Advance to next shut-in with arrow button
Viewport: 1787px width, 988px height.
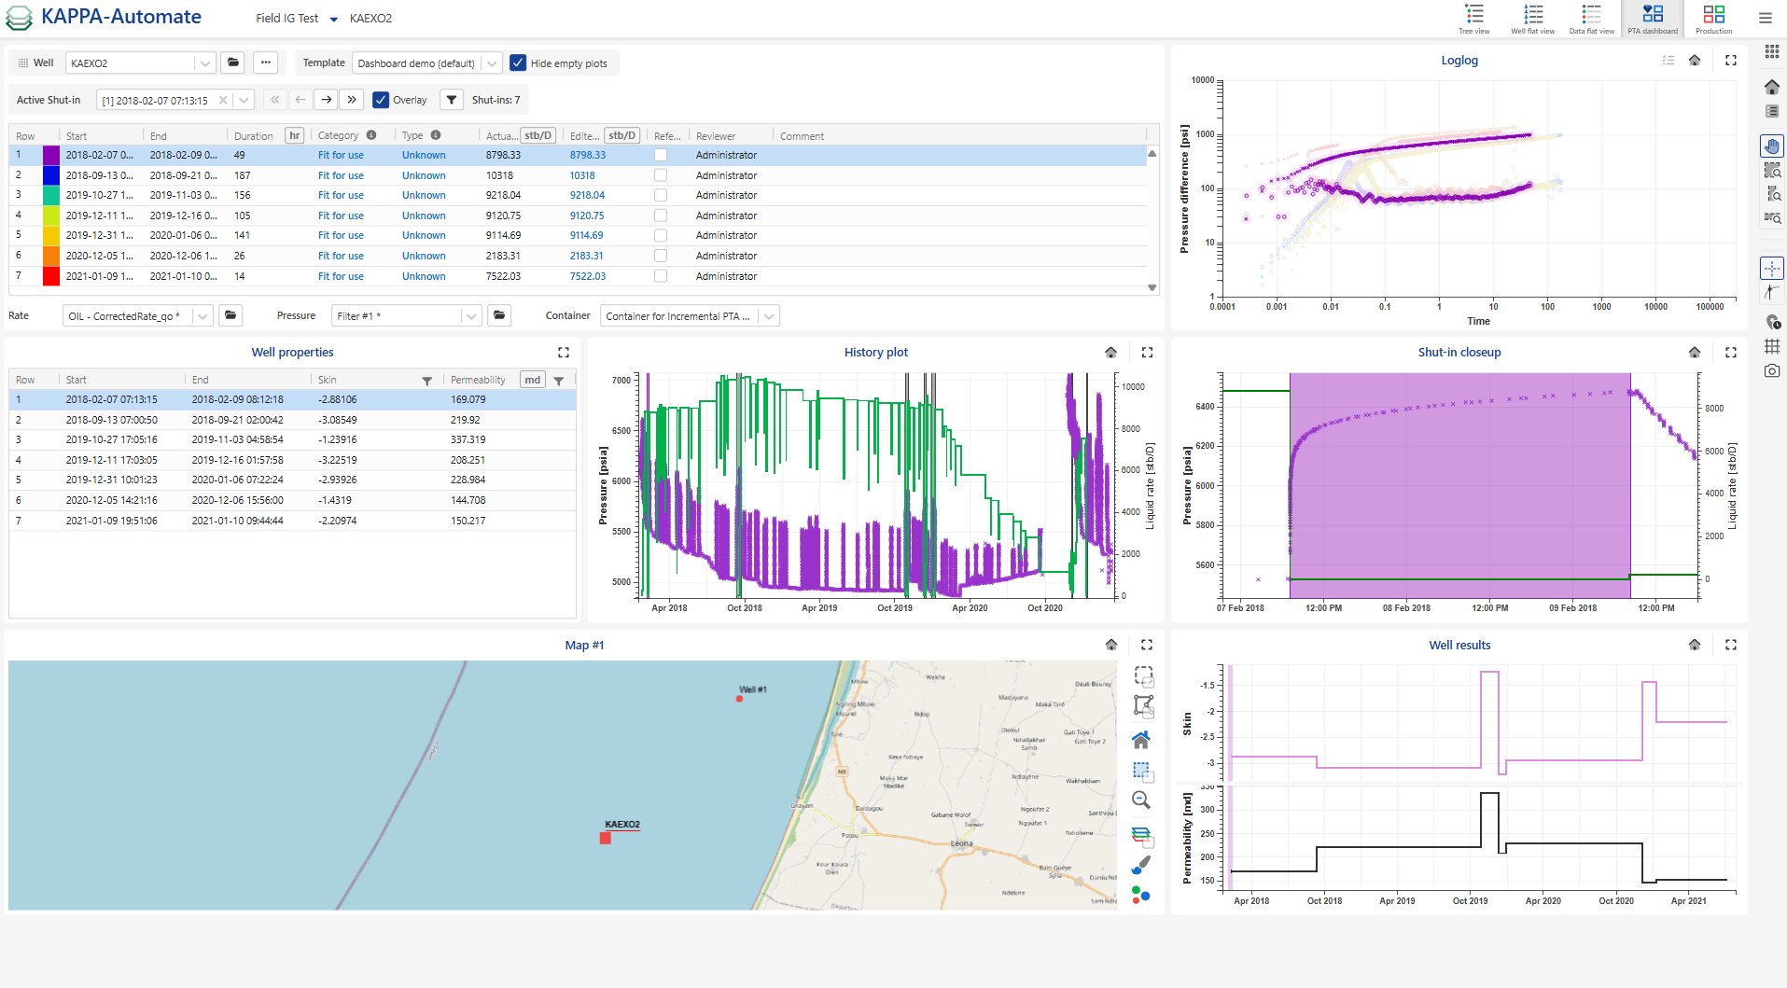(326, 99)
